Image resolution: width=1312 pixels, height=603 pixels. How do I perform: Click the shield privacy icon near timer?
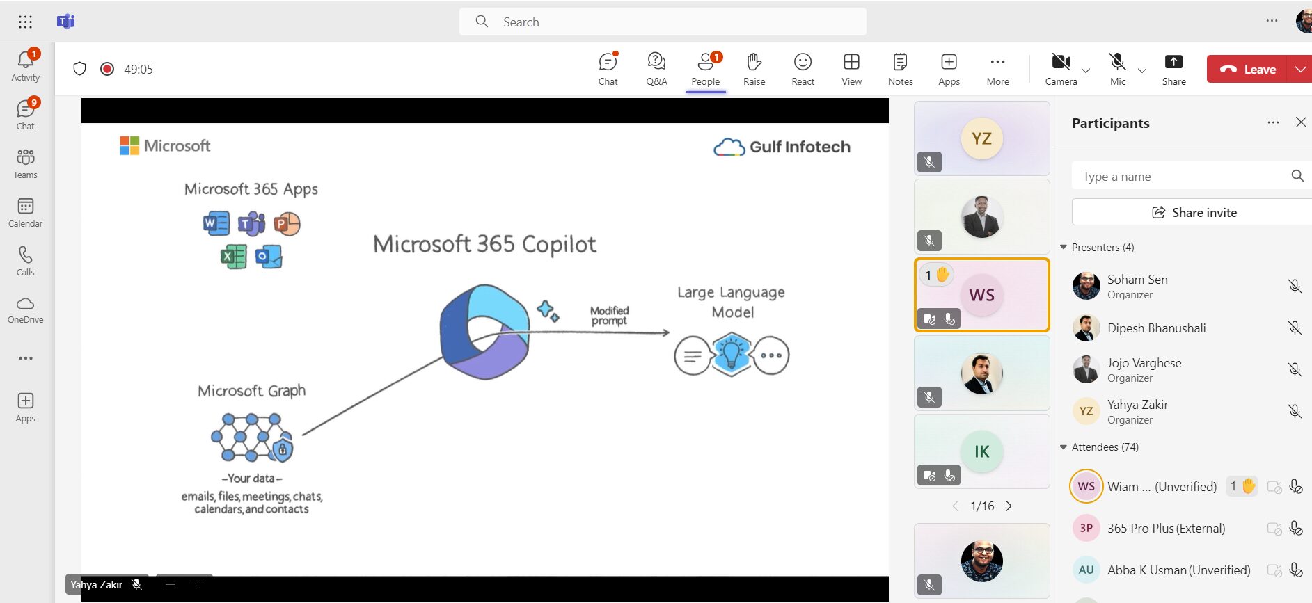[x=79, y=69]
